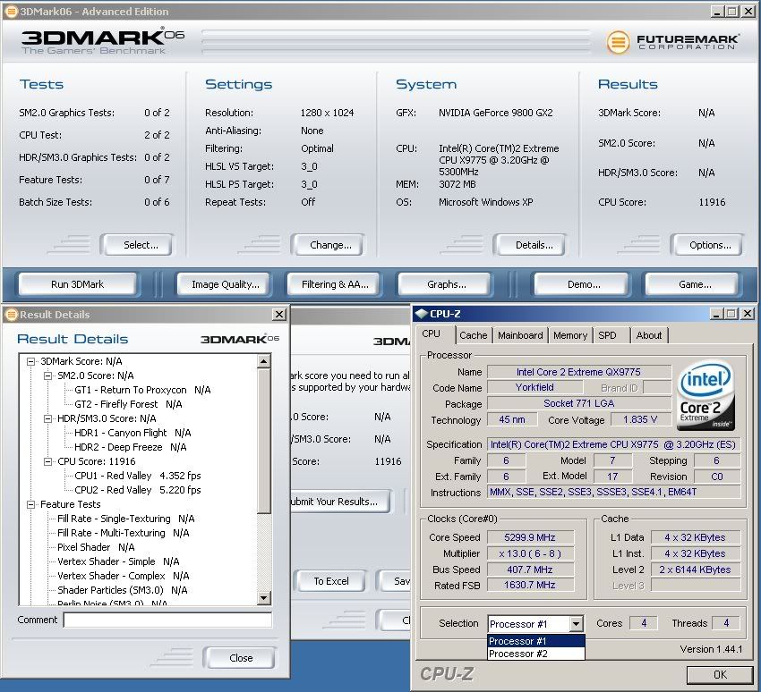Select HDR1 - Canyon Flight row
The width and height of the screenshot is (761, 692).
click(133, 433)
